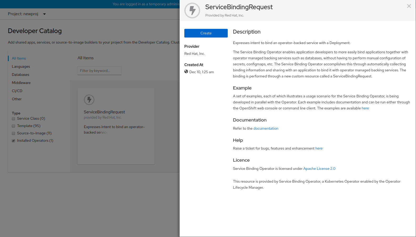Select the Middleware category
This screenshot has height=237, width=416.
[x=21, y=83]
